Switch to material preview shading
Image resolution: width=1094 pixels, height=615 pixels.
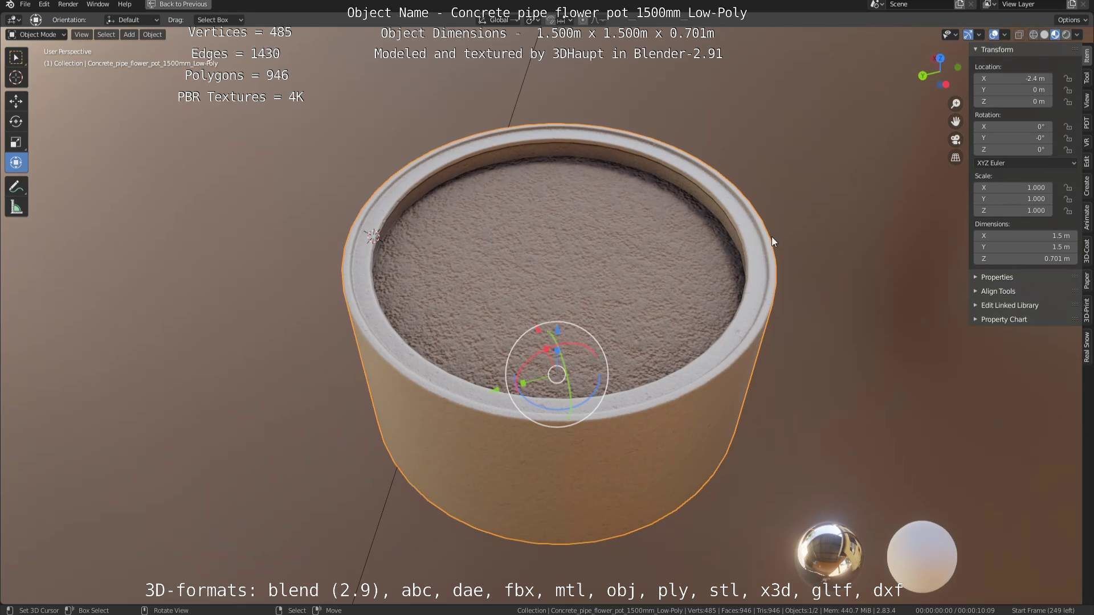click(x=1055, y=35)
